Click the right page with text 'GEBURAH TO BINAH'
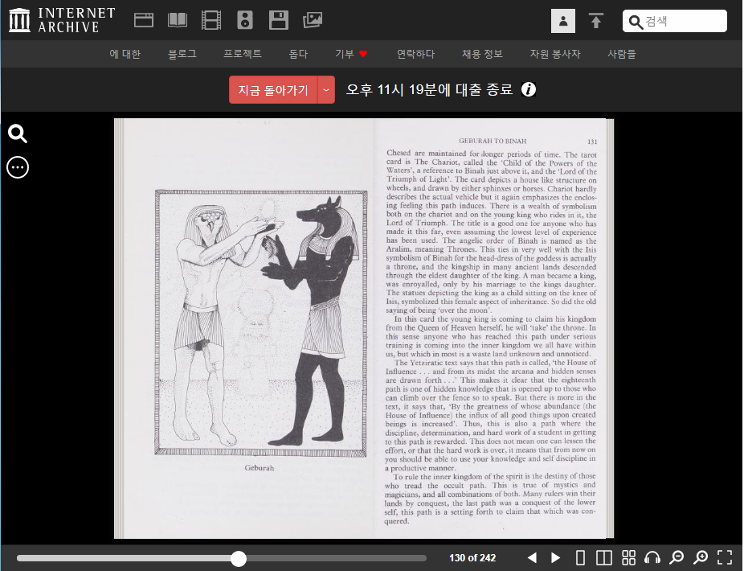 click(x=489, y=329)
